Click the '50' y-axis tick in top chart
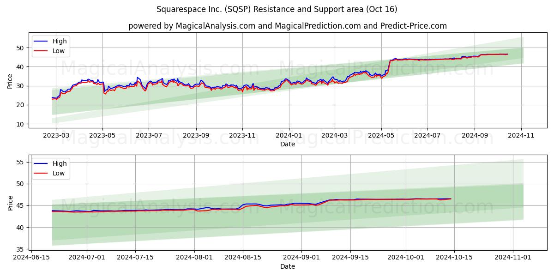 [20, 48]
